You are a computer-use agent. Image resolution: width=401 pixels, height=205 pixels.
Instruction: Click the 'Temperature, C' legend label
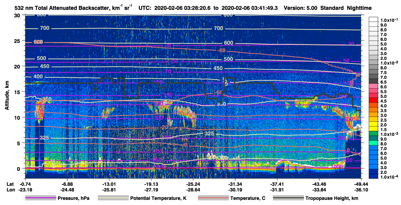pos(248,198)
